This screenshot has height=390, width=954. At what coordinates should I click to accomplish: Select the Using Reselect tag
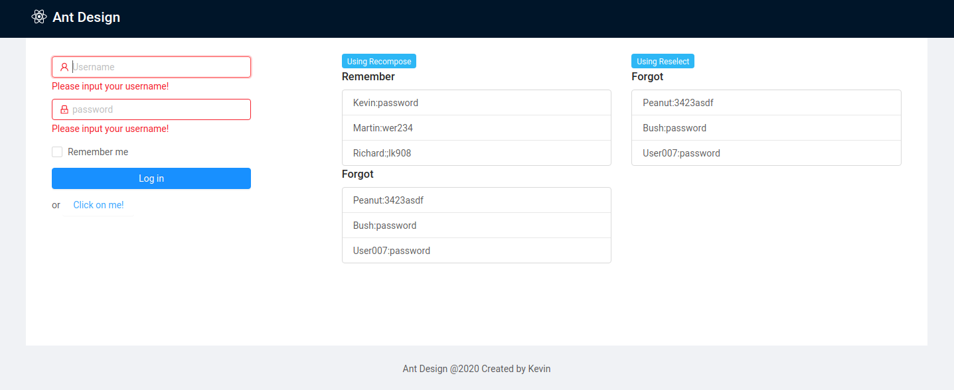point(663,61)
